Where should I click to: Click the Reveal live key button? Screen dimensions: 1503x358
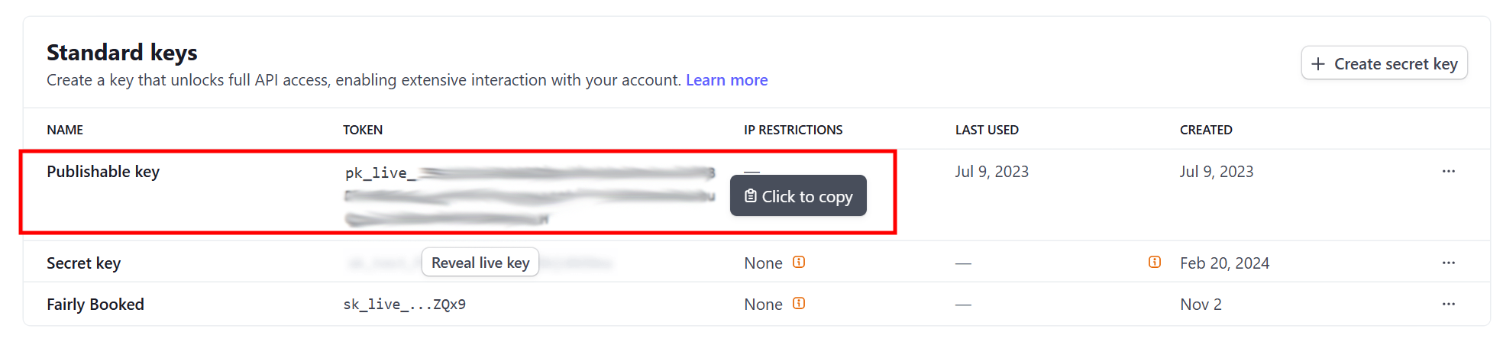click(x=480, y=263)
